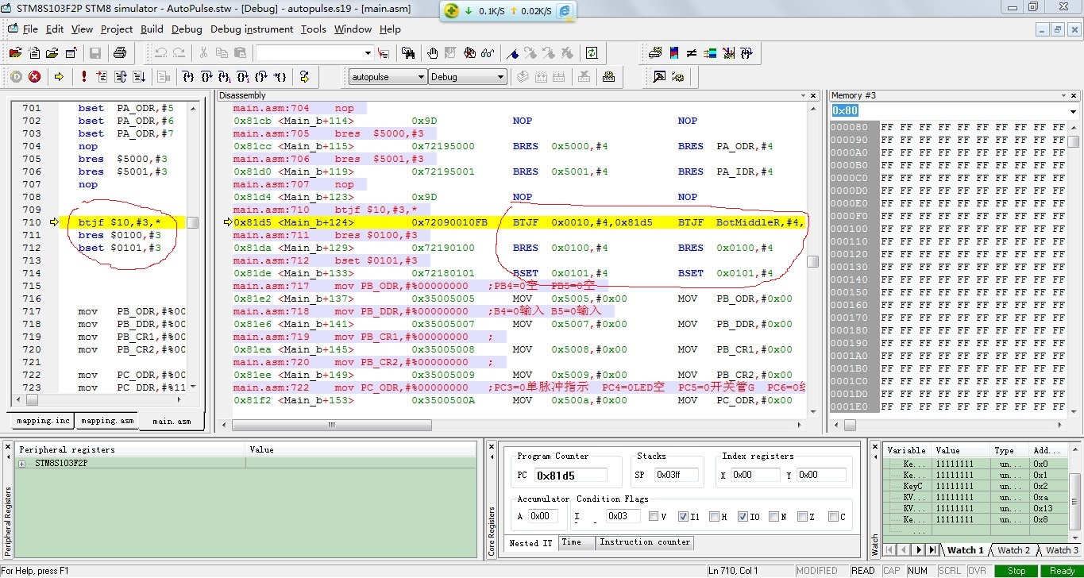This screenshot has height=578, width=1084.
Task: Select the KeyC watch variable row
Action: click(976, 485)
